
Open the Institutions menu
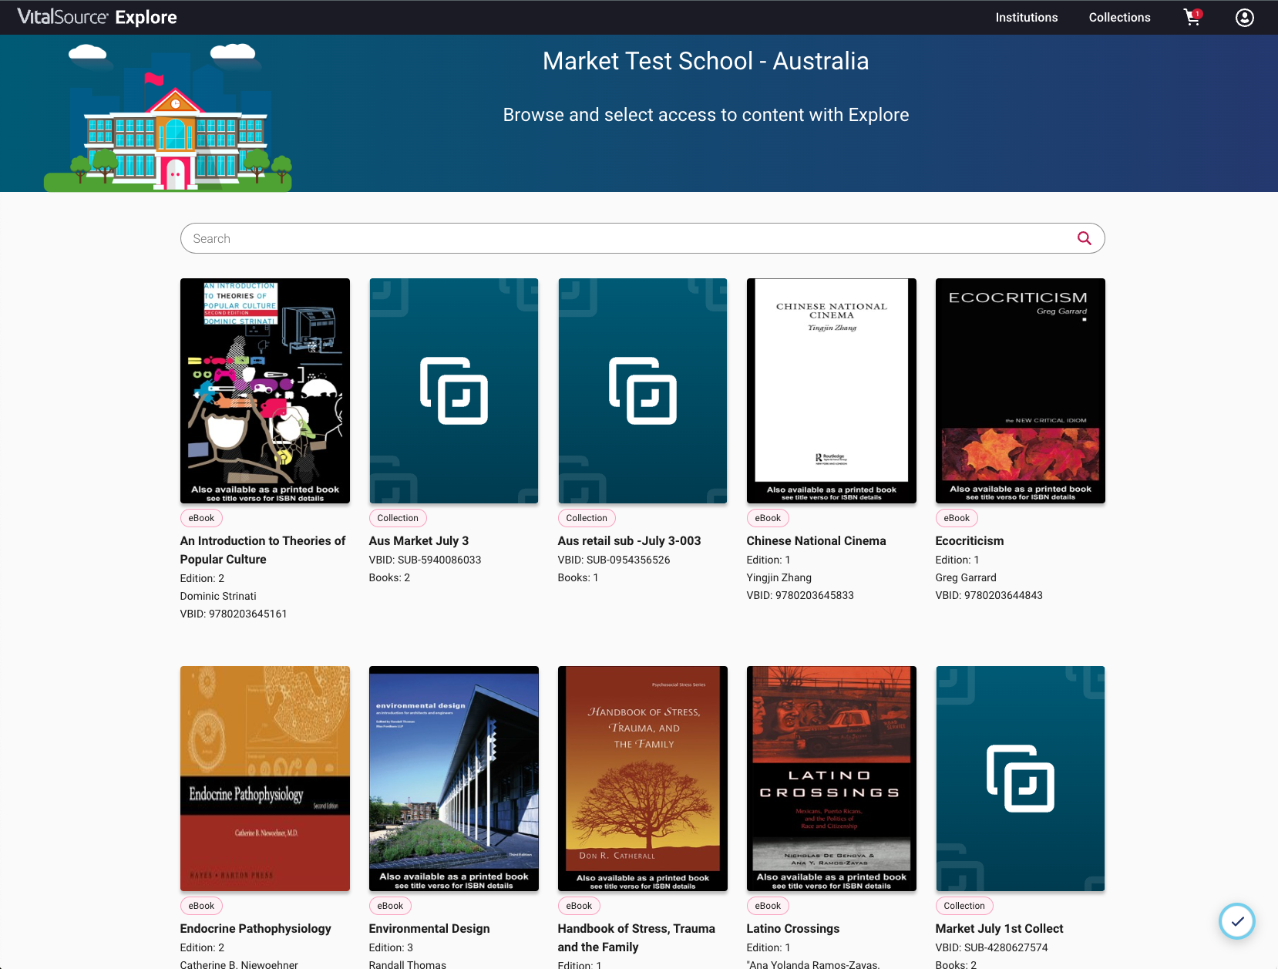1026,17
